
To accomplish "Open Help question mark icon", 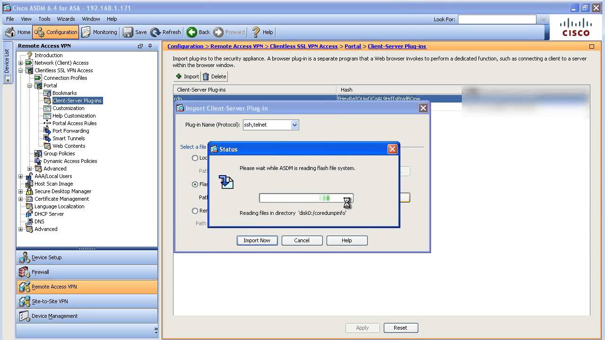I will [x=256, y=32].
